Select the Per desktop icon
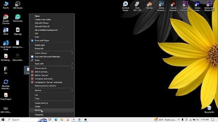The height and width of the screenshot is (122, 218). [x=6, y=70]
